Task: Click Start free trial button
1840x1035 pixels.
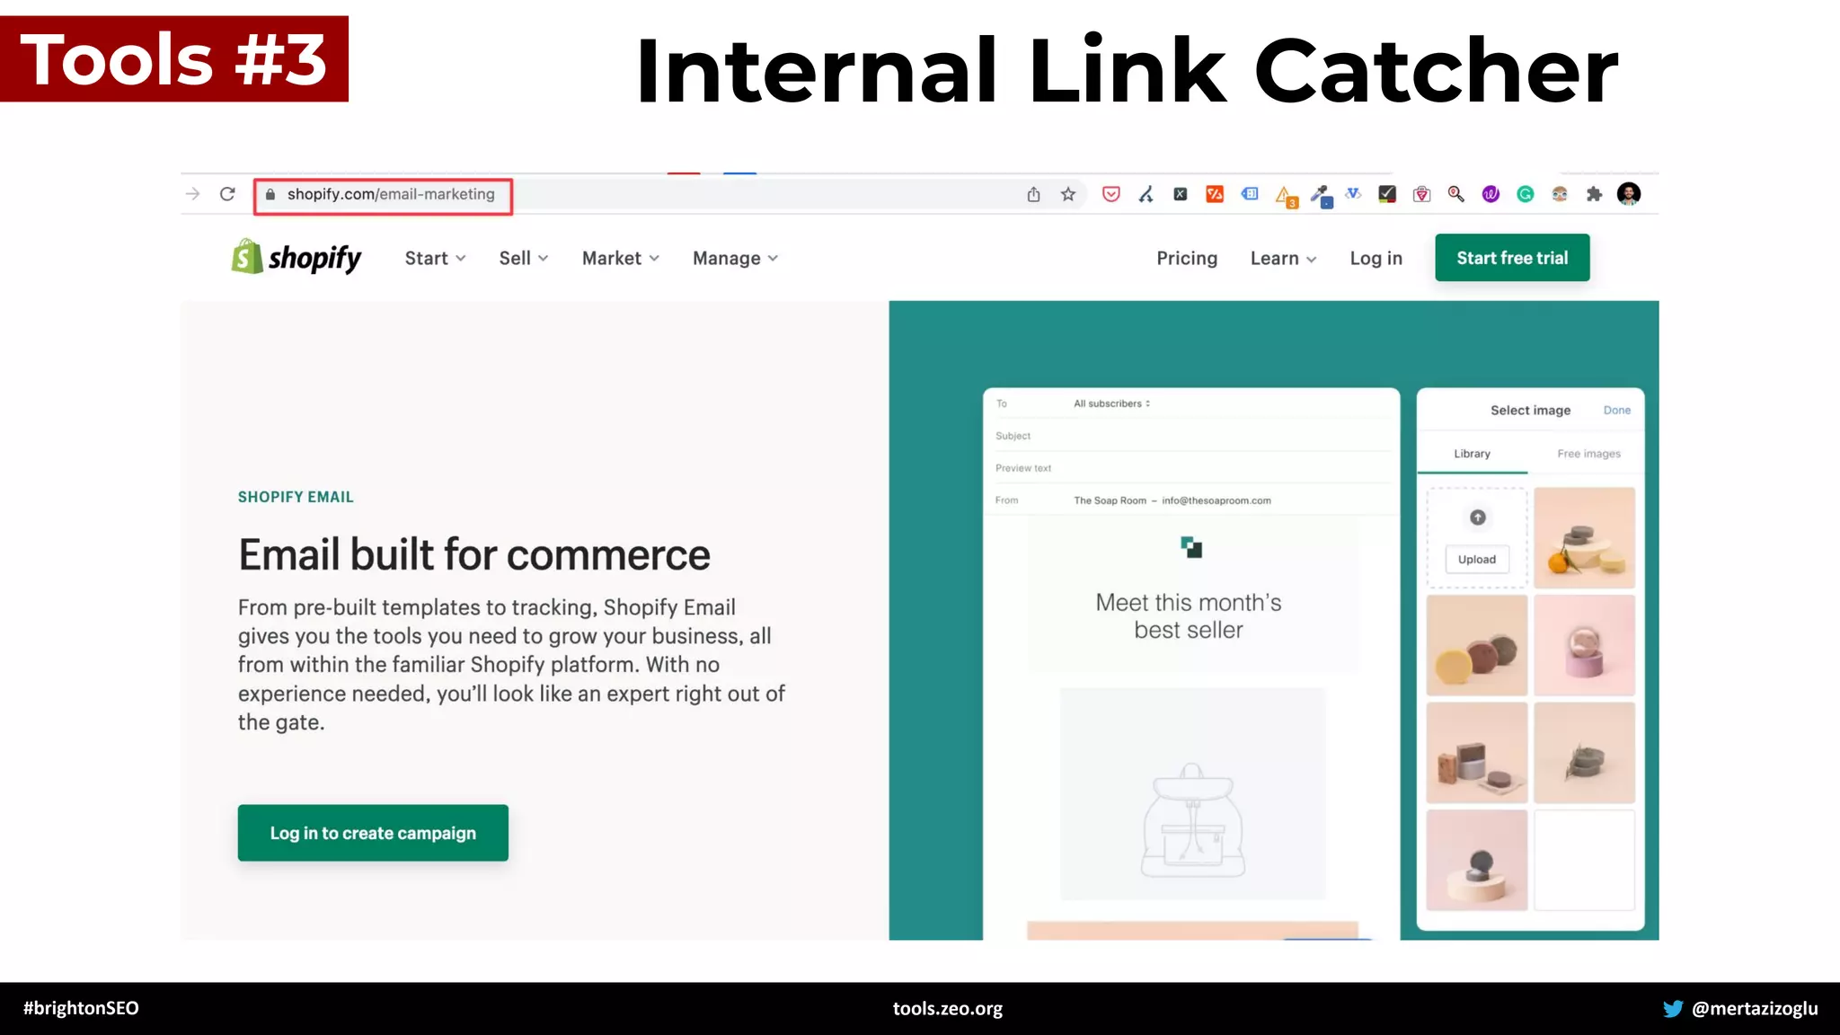Action: [1512, 258]
